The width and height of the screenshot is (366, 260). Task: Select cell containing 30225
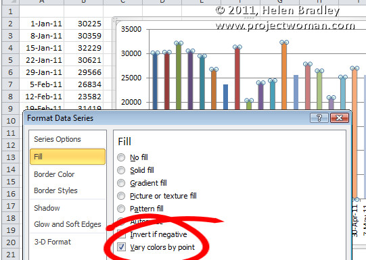point(84,24)
